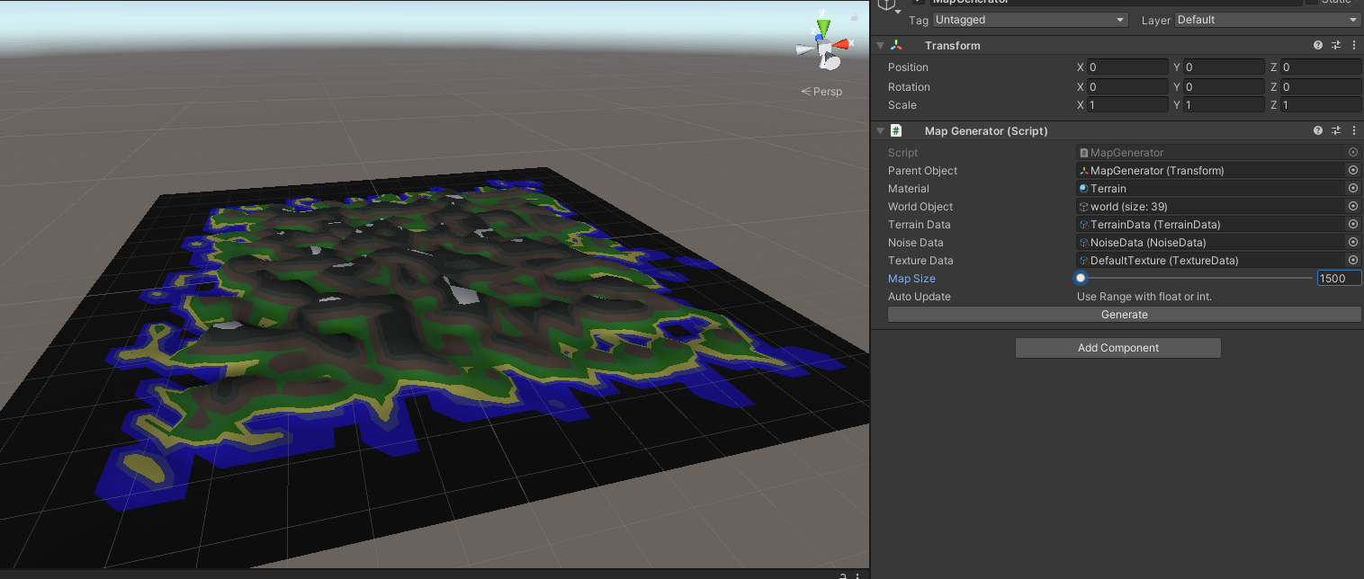Click the Scale Z input field
This screenshot has height=579, width=1364.
(x=1321, y=105)
